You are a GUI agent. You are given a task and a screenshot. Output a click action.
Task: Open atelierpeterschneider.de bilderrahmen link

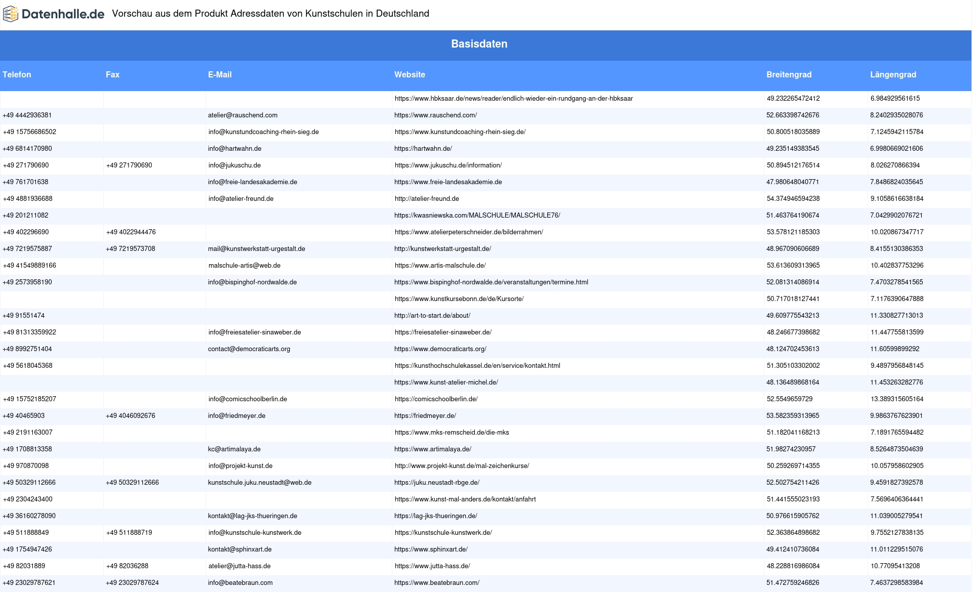pos(469,232)
